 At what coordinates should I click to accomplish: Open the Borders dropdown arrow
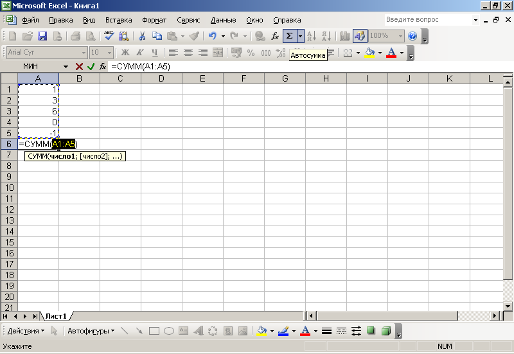[x=358, y=53]
